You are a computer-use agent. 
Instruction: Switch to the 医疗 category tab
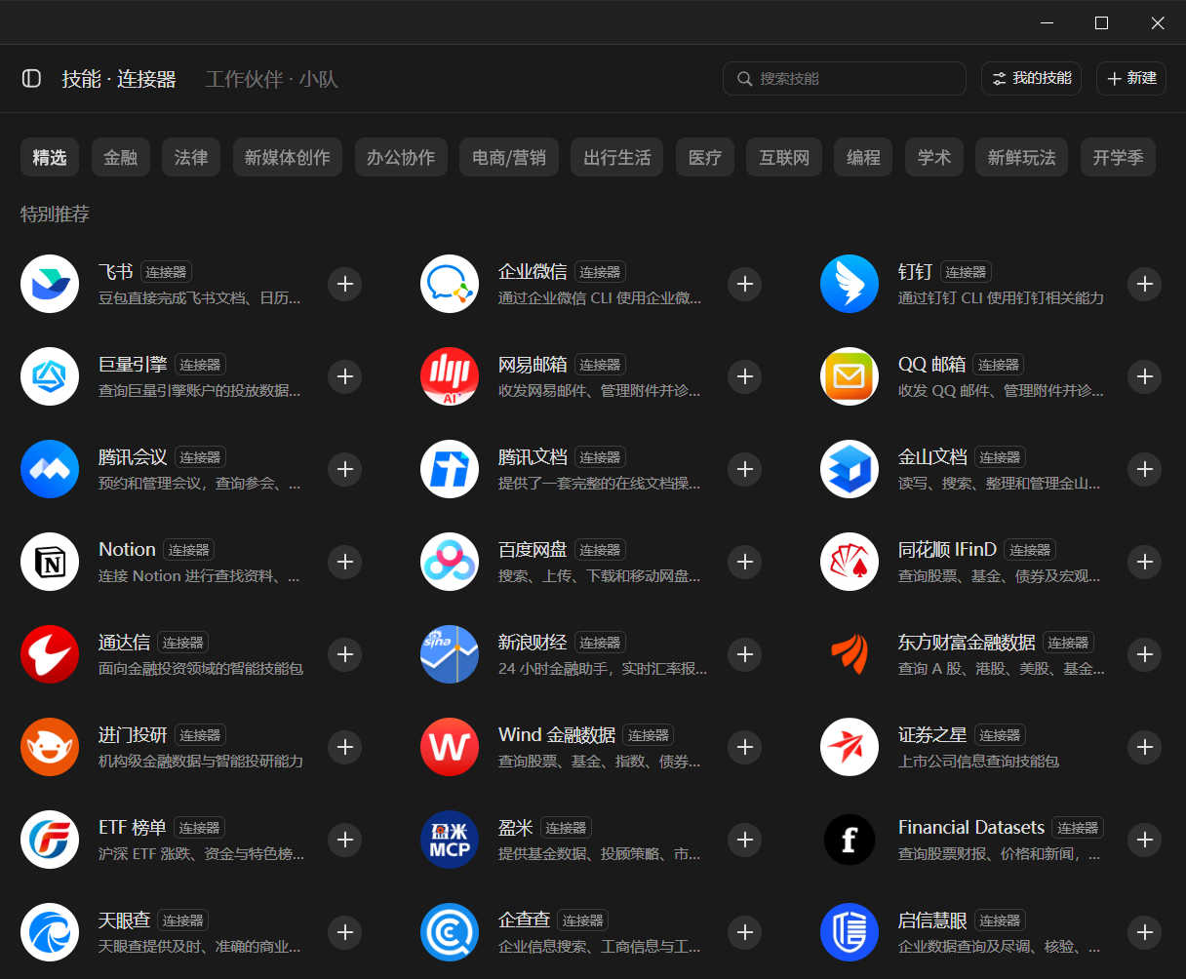(705, 157)
